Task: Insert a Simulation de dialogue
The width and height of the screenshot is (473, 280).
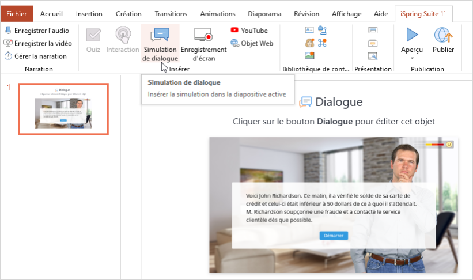Action: pyautogui.click(x=160, y=44)
